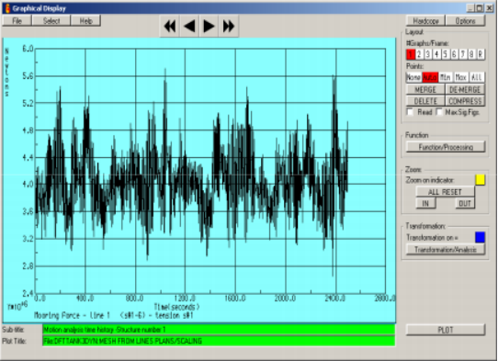
Task: Set graphs per frame to 2
Action: pyautogui.click(x=419, y=54)
